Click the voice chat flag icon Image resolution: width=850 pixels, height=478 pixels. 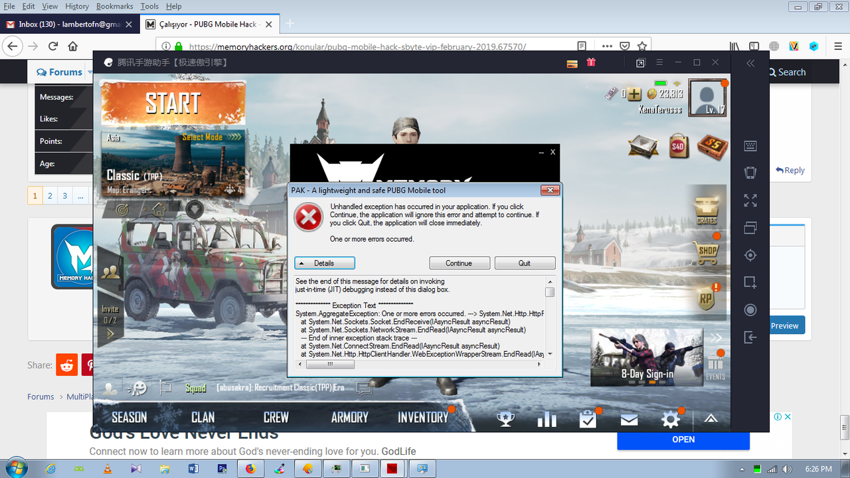click(167, 388)
